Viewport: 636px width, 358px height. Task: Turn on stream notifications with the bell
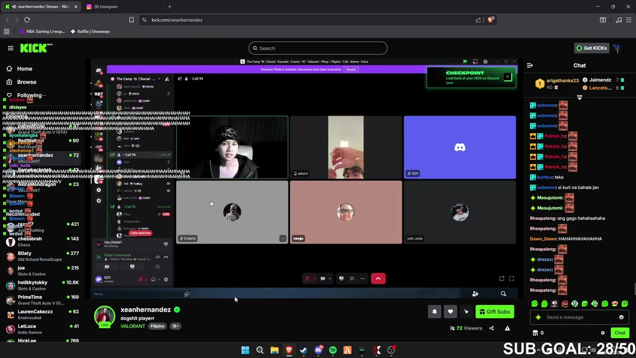(x=434, y=312)
